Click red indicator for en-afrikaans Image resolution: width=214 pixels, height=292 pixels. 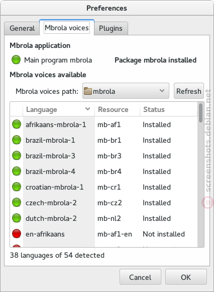[x=17, y=234]
